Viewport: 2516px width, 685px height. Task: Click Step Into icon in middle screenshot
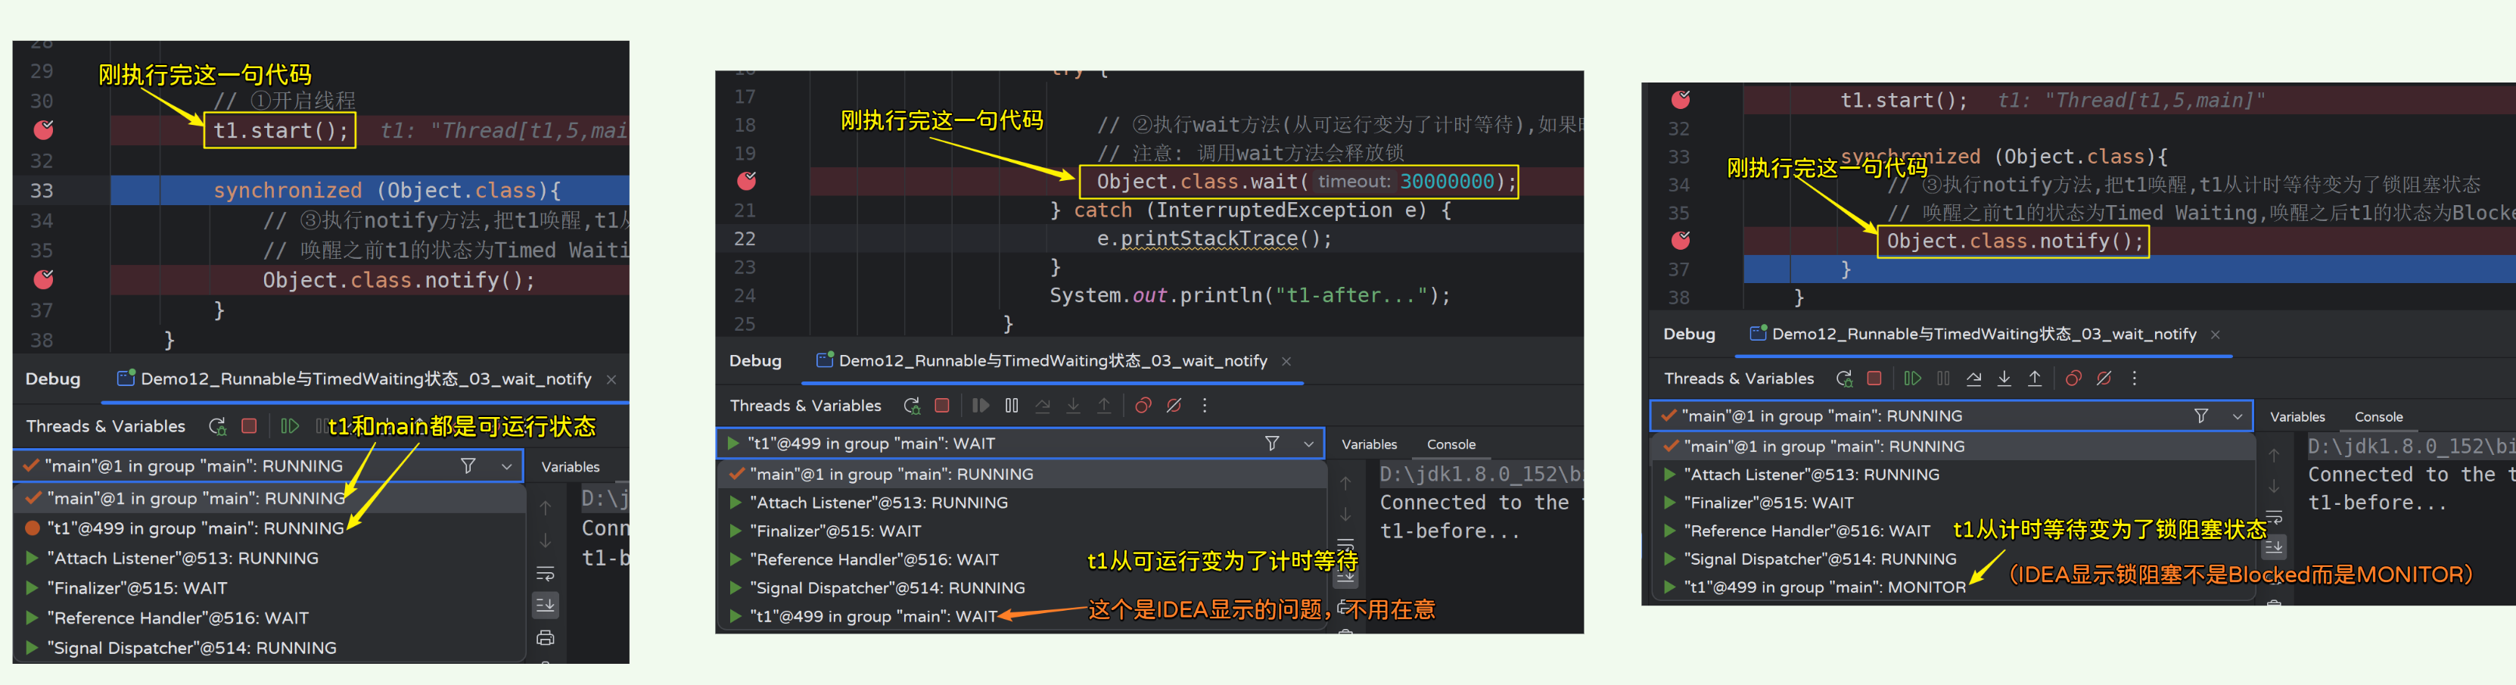(1074, 406)
